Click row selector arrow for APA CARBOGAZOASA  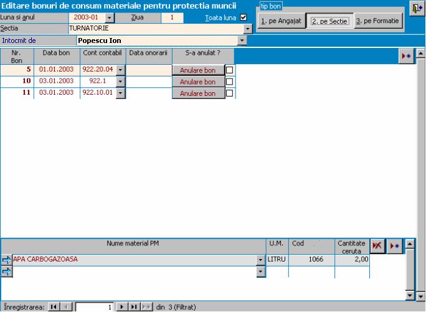(6, 260)
